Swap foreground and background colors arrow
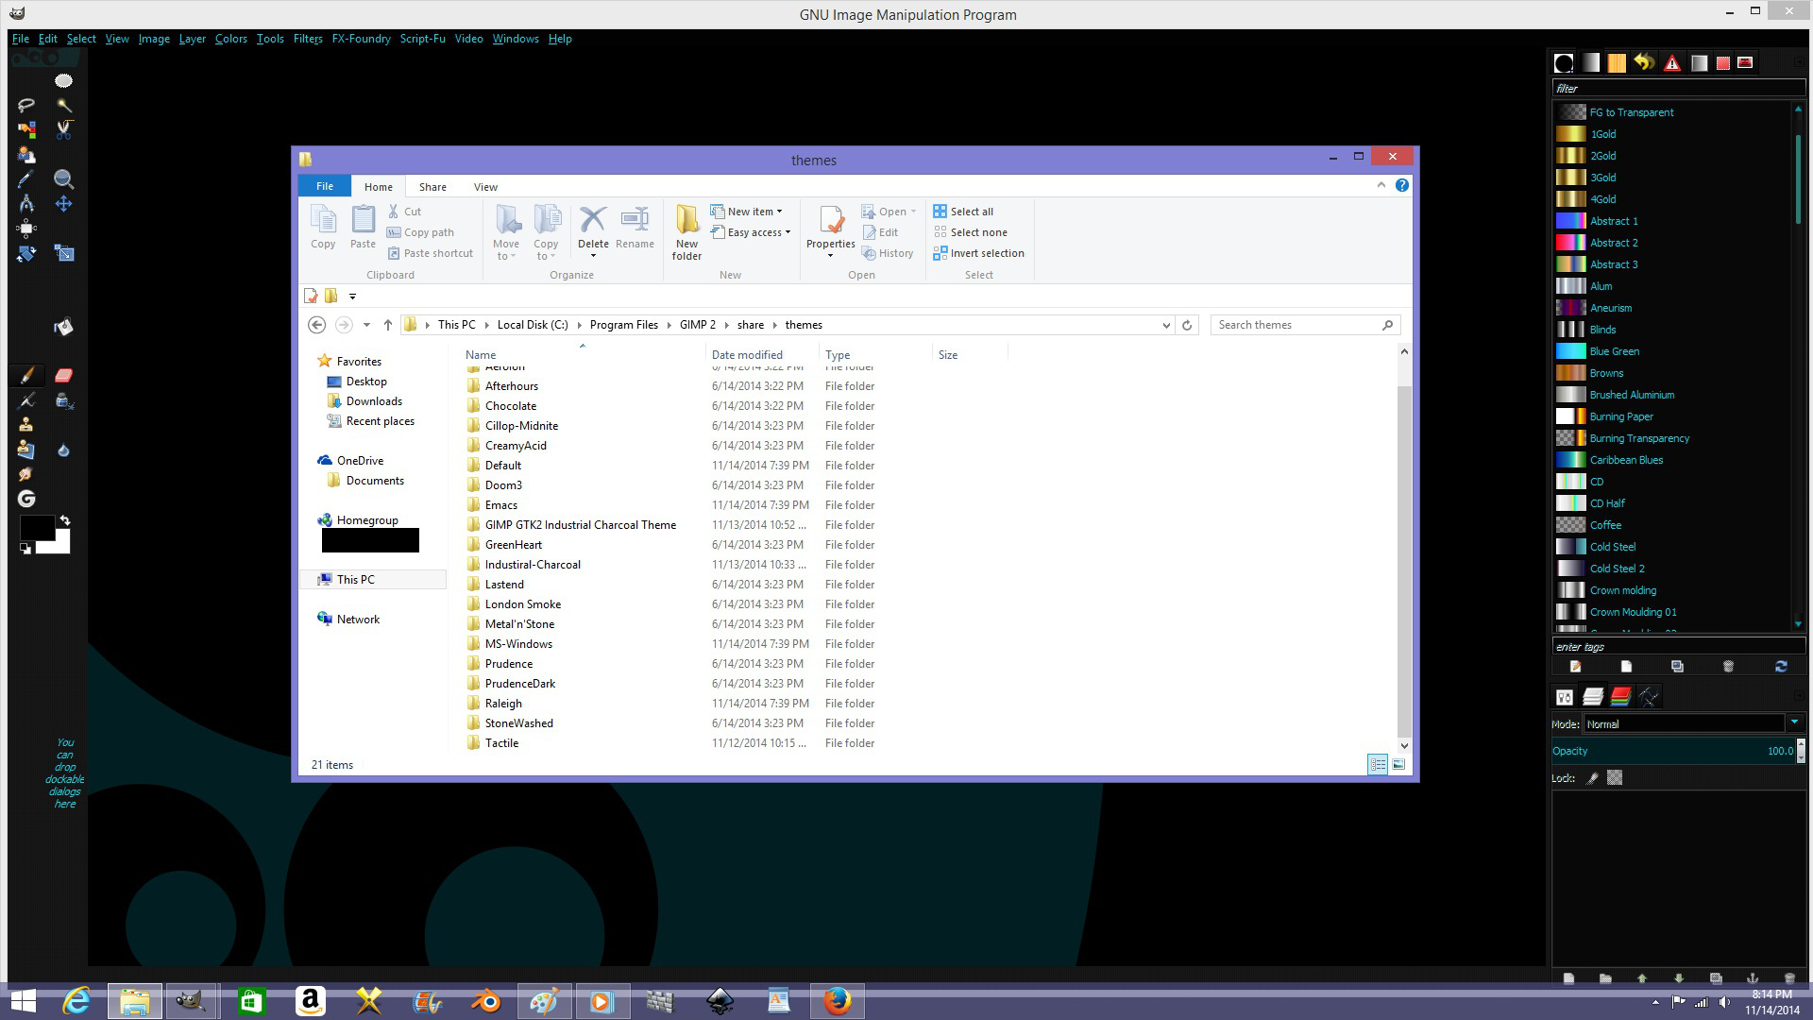 click(x=65, y=520)
